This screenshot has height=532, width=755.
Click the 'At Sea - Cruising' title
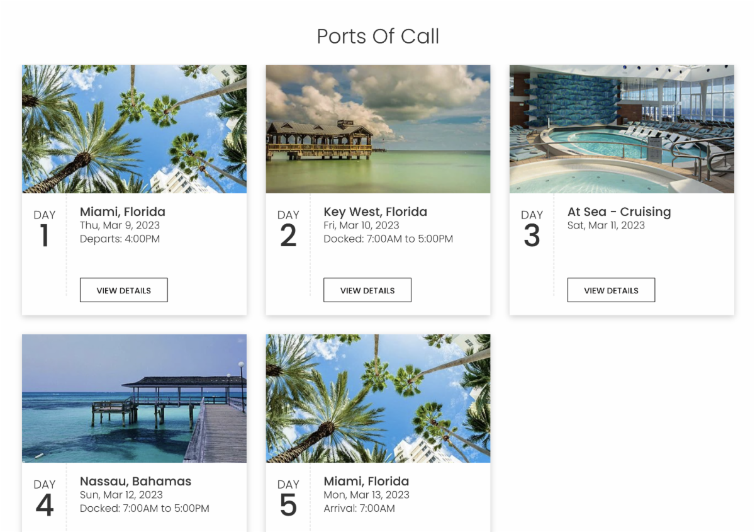point(619,212)
